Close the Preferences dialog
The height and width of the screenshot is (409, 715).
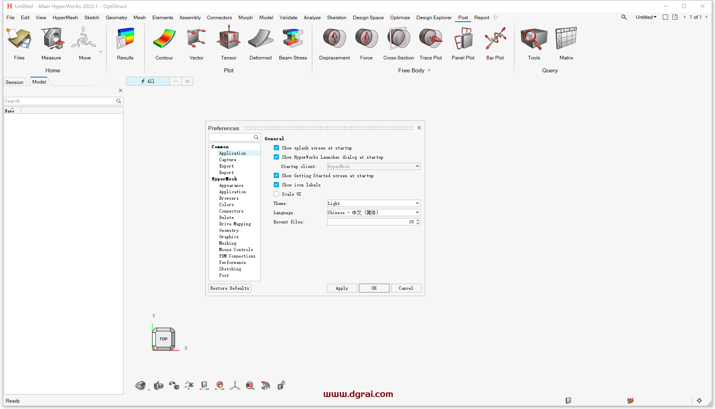point(419,128)
